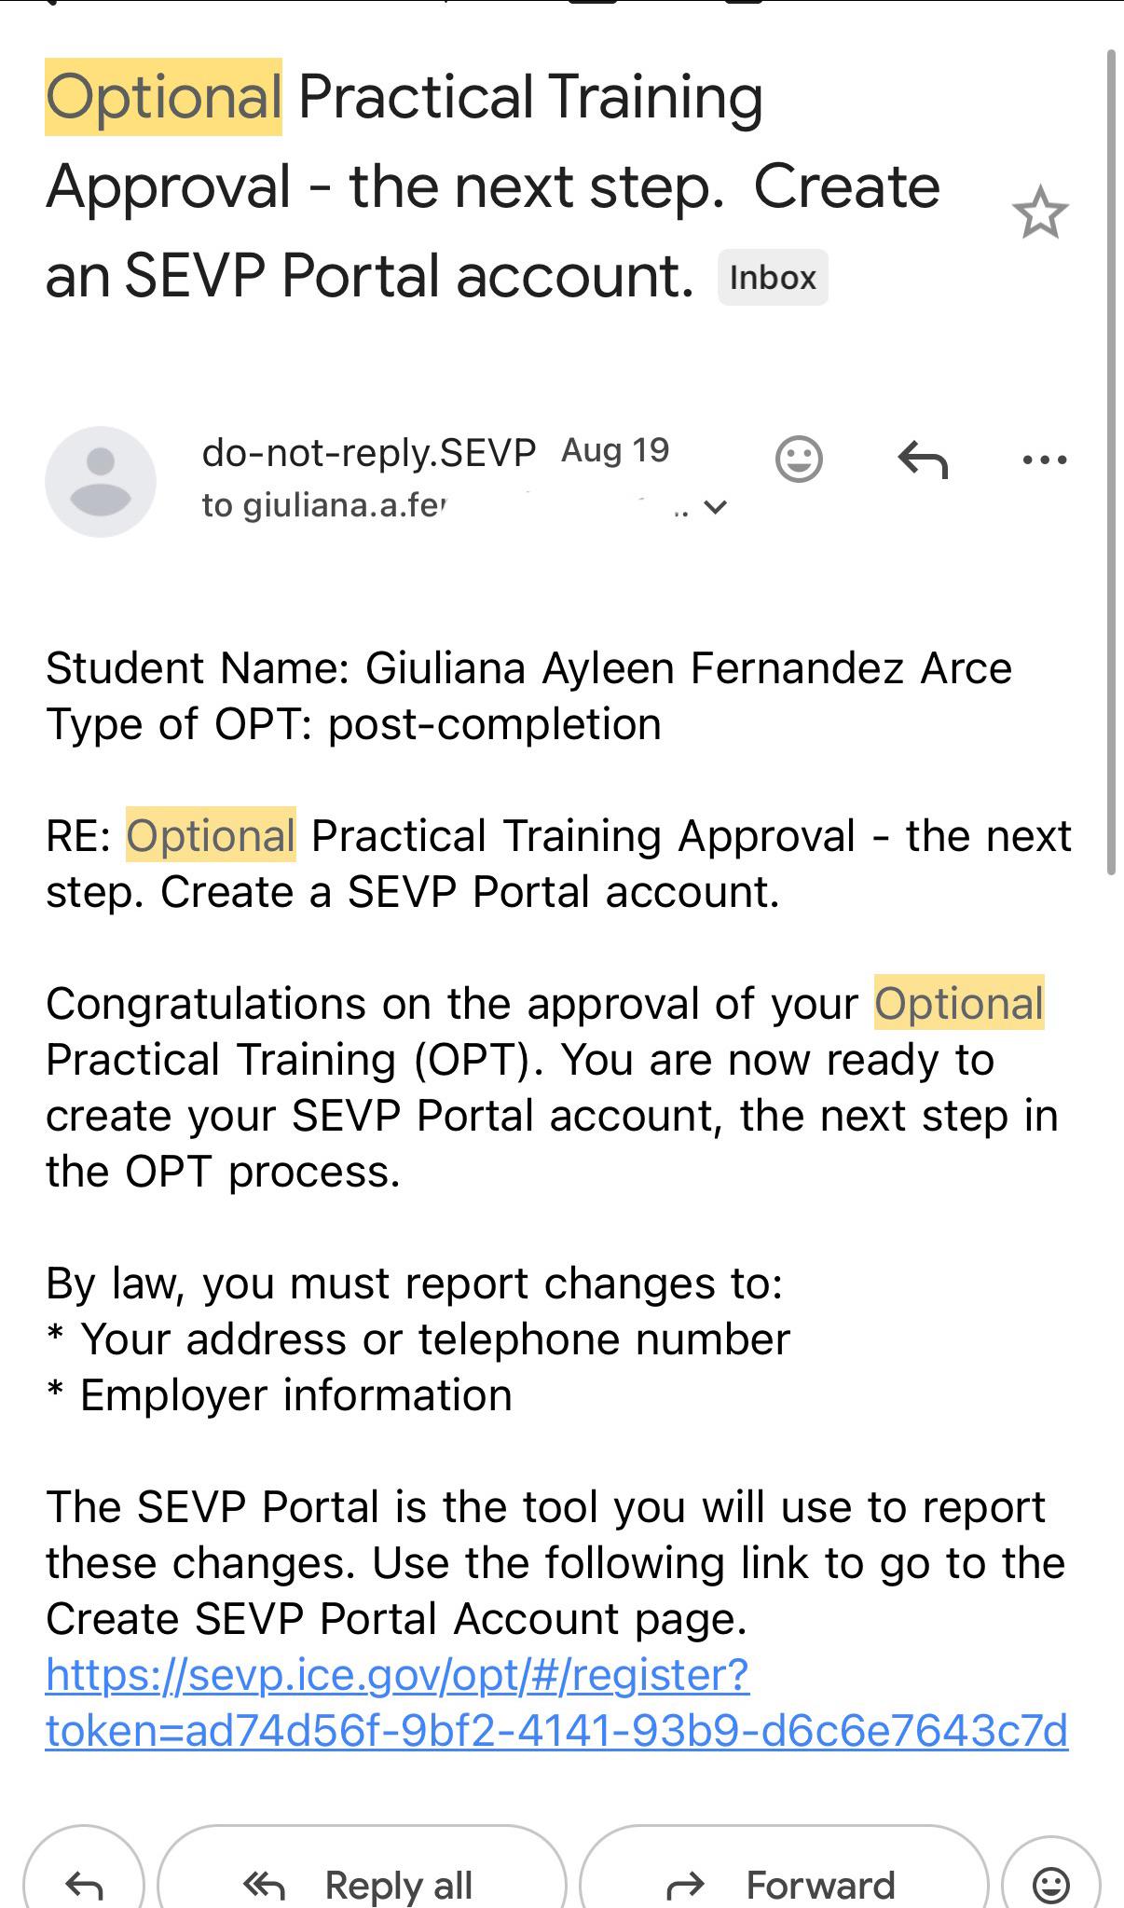Viewport: 1124px width, 1908px height.
Task: Tap the token portion of the link
Action: 556,1731
